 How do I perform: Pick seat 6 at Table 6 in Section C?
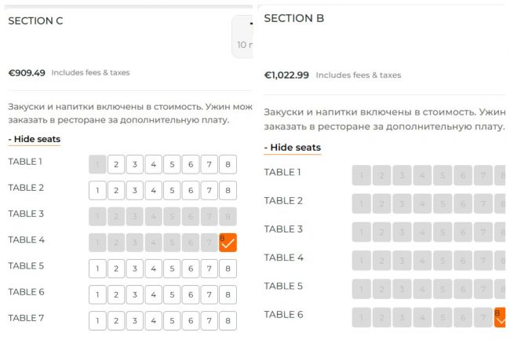pyautogui.click(x=191, y=294)
